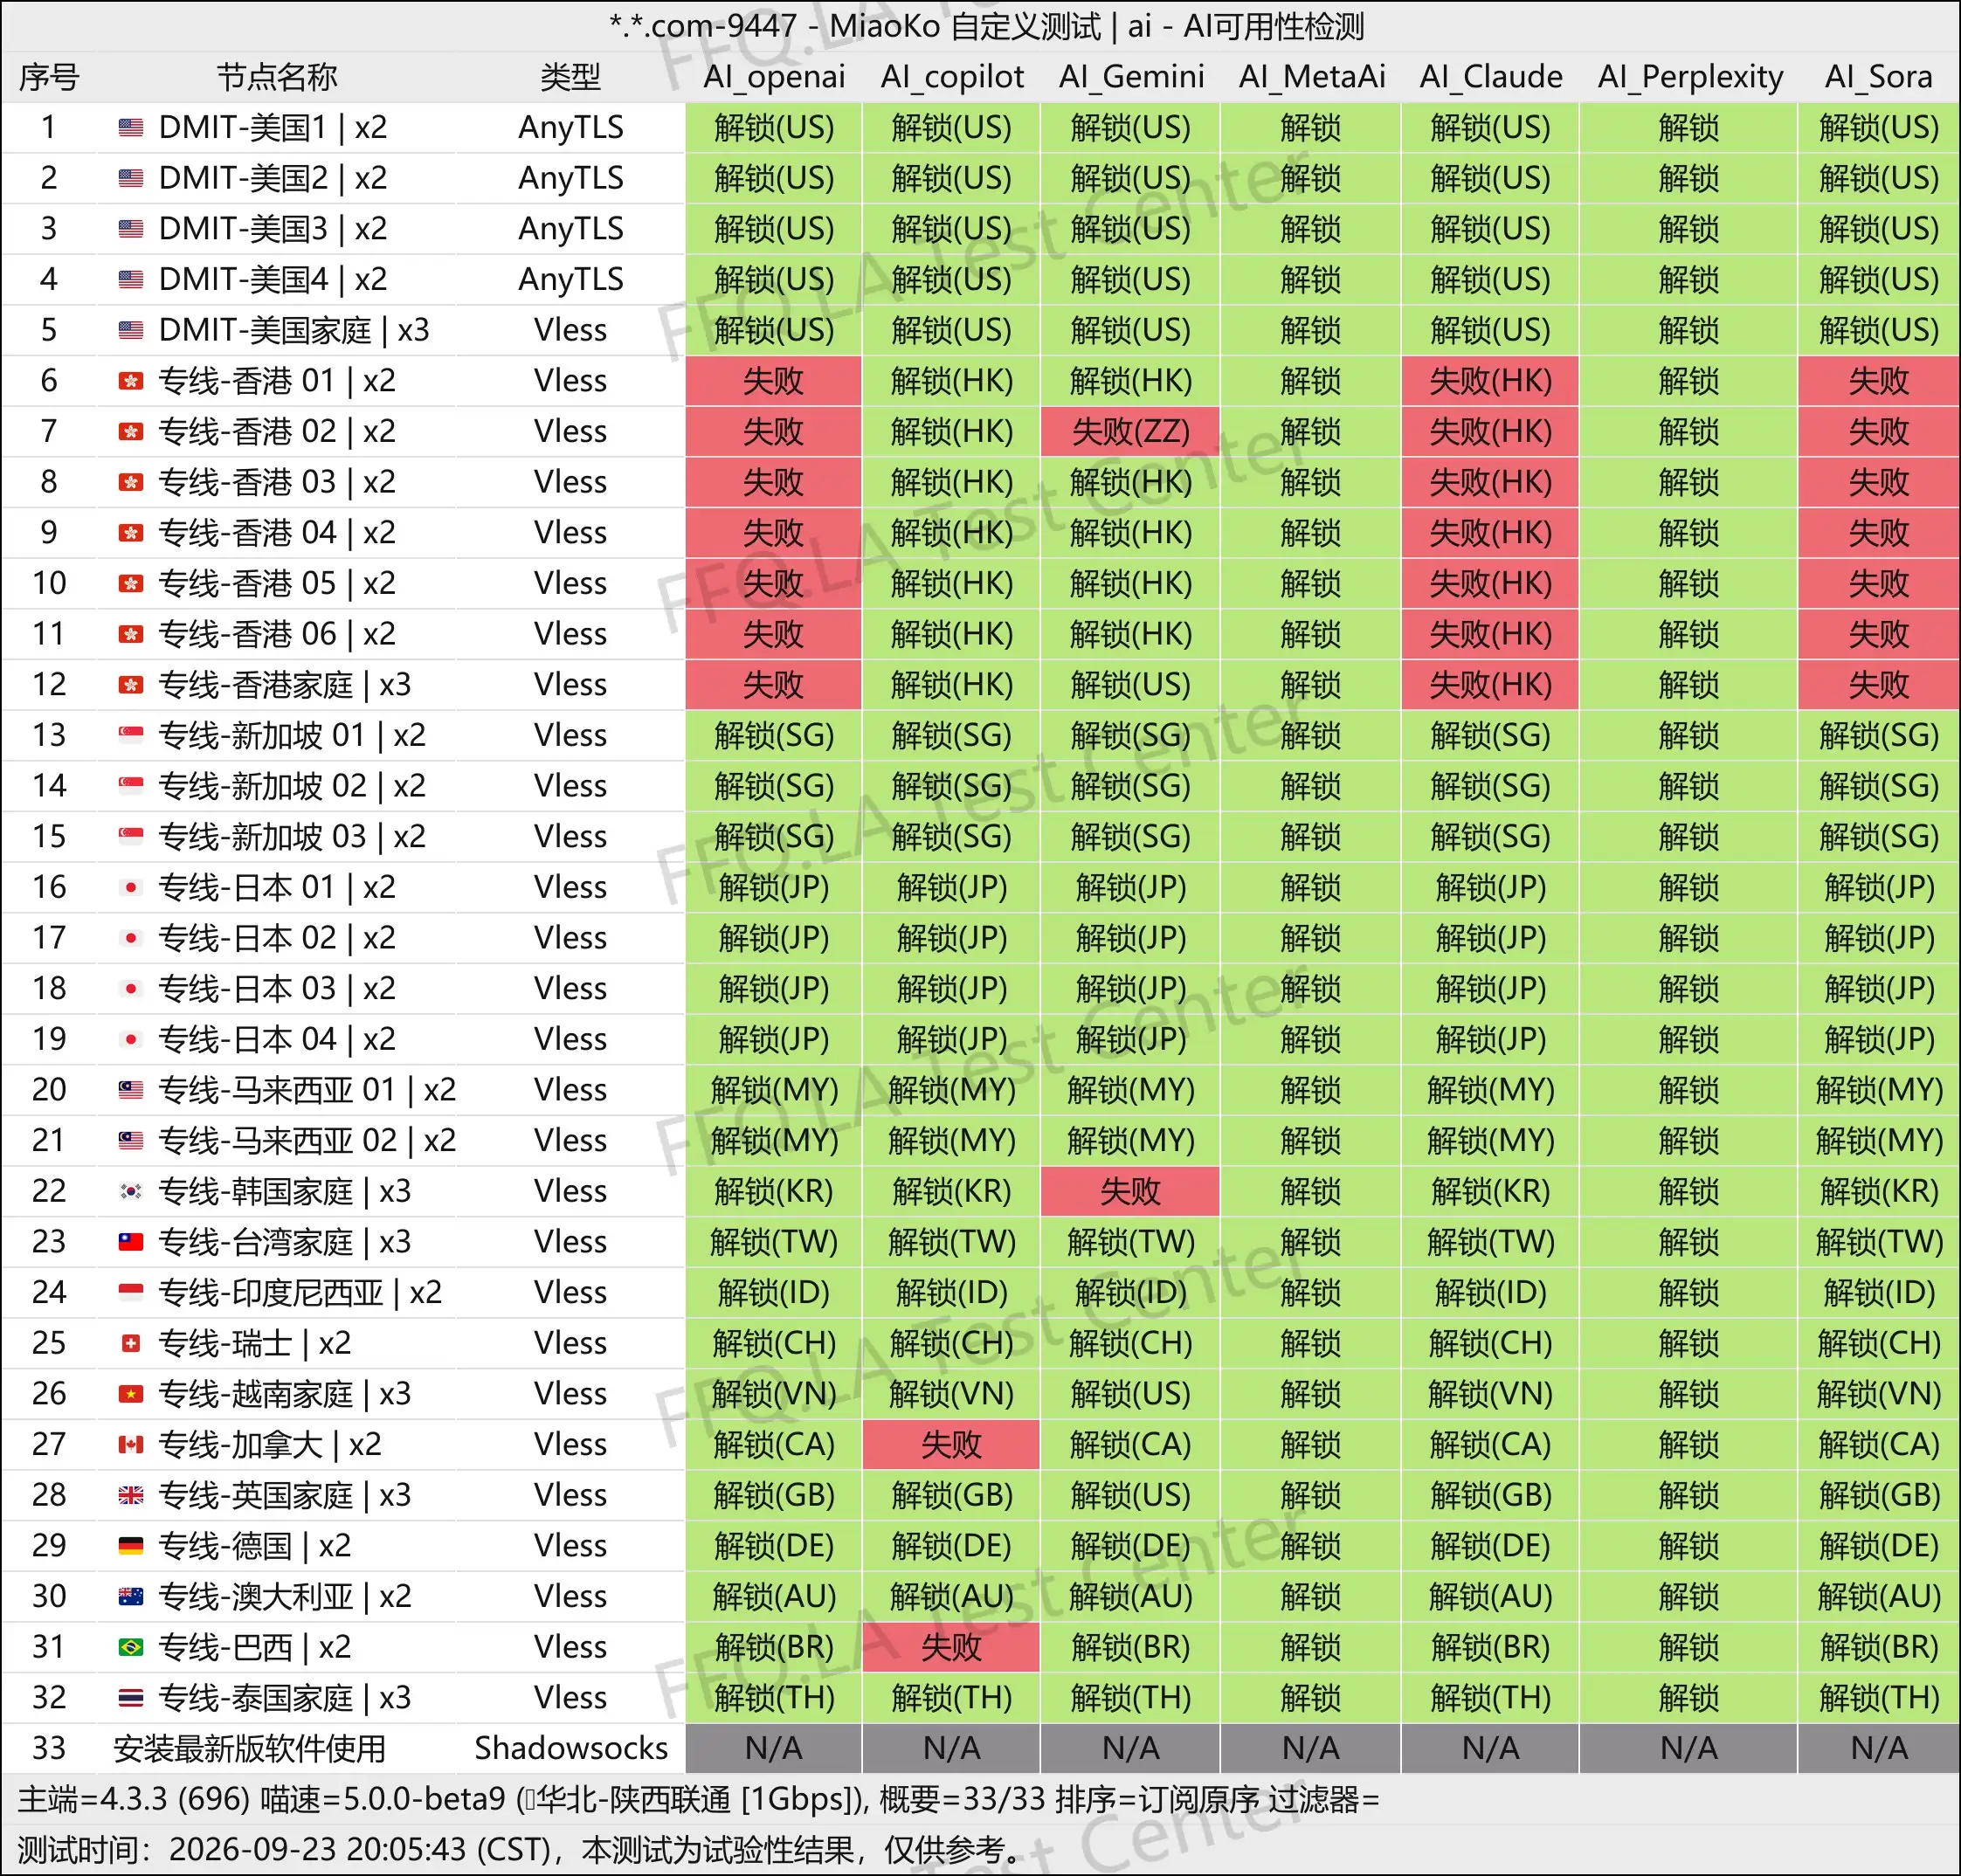Viewport: 1961px width, 1876px height.
Task: Click the AI_copilot column header
Action: pyautogui.click(x=952, y=77)
